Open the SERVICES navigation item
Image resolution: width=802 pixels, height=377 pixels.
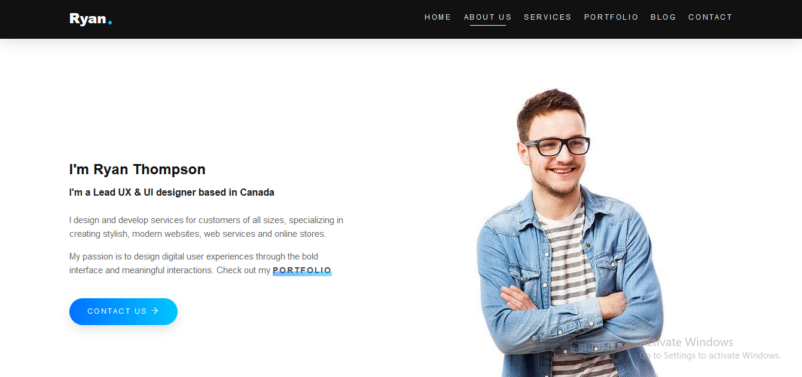pos(548,17)
